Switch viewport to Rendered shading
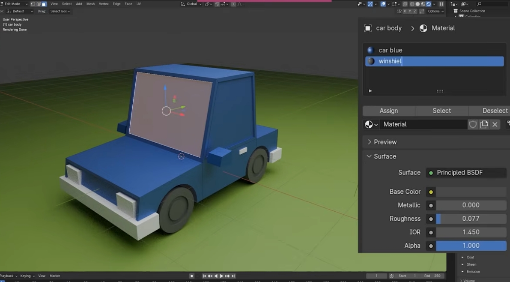The image size is (510, 282). point(428,4)
